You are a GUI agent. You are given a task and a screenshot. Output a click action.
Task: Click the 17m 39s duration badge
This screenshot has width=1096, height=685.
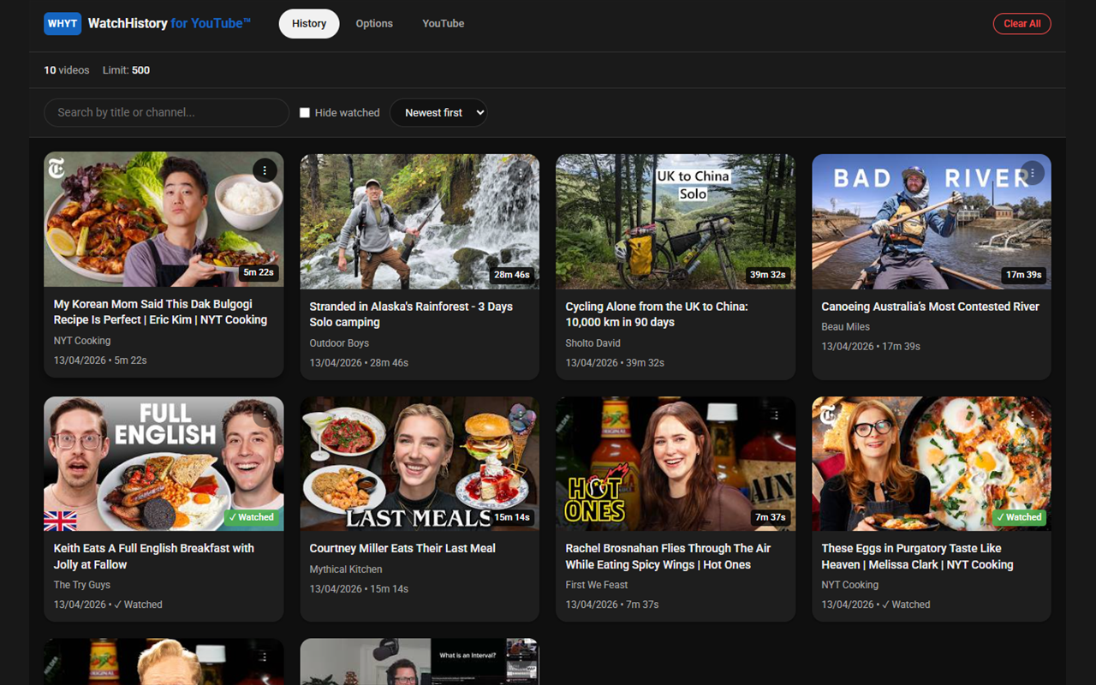coord(1023,275)
